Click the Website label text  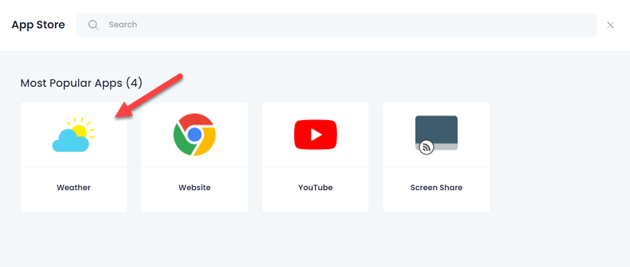(x=195, y=187)
